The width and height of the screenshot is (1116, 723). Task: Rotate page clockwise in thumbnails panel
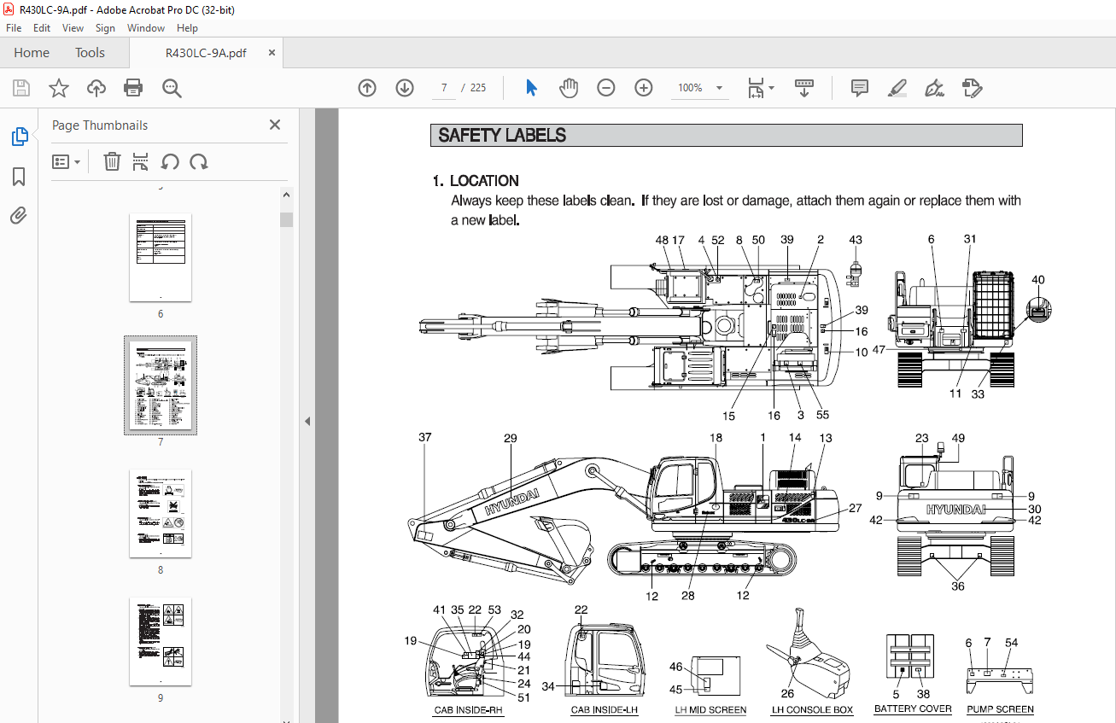[198, 161]
